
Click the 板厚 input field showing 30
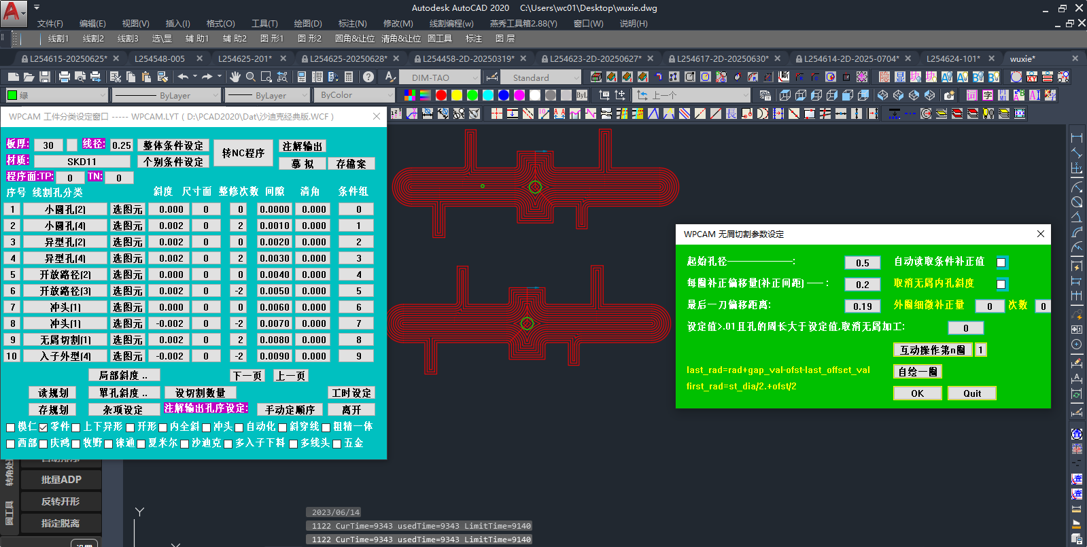(x=48, y=145)
